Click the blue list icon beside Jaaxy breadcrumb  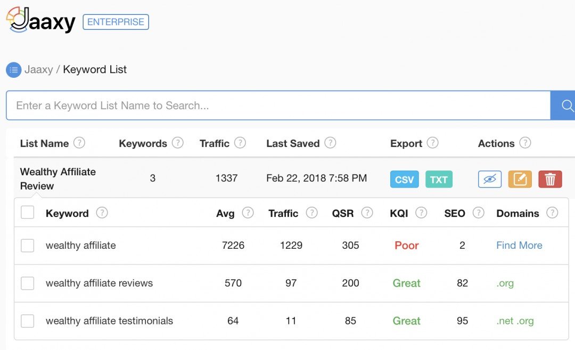click(13, 70)
